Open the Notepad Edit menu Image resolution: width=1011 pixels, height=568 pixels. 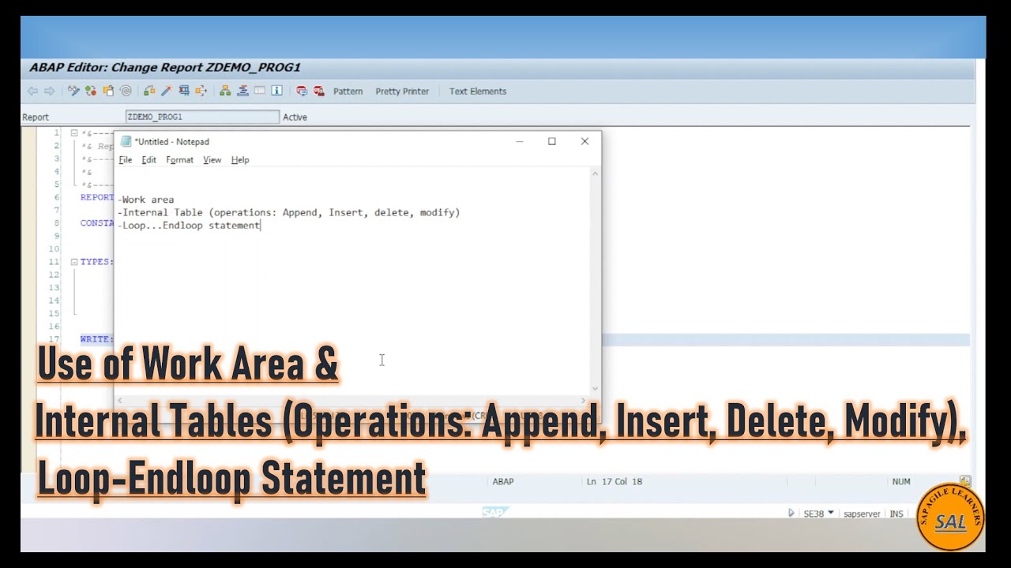coord(148,159)
